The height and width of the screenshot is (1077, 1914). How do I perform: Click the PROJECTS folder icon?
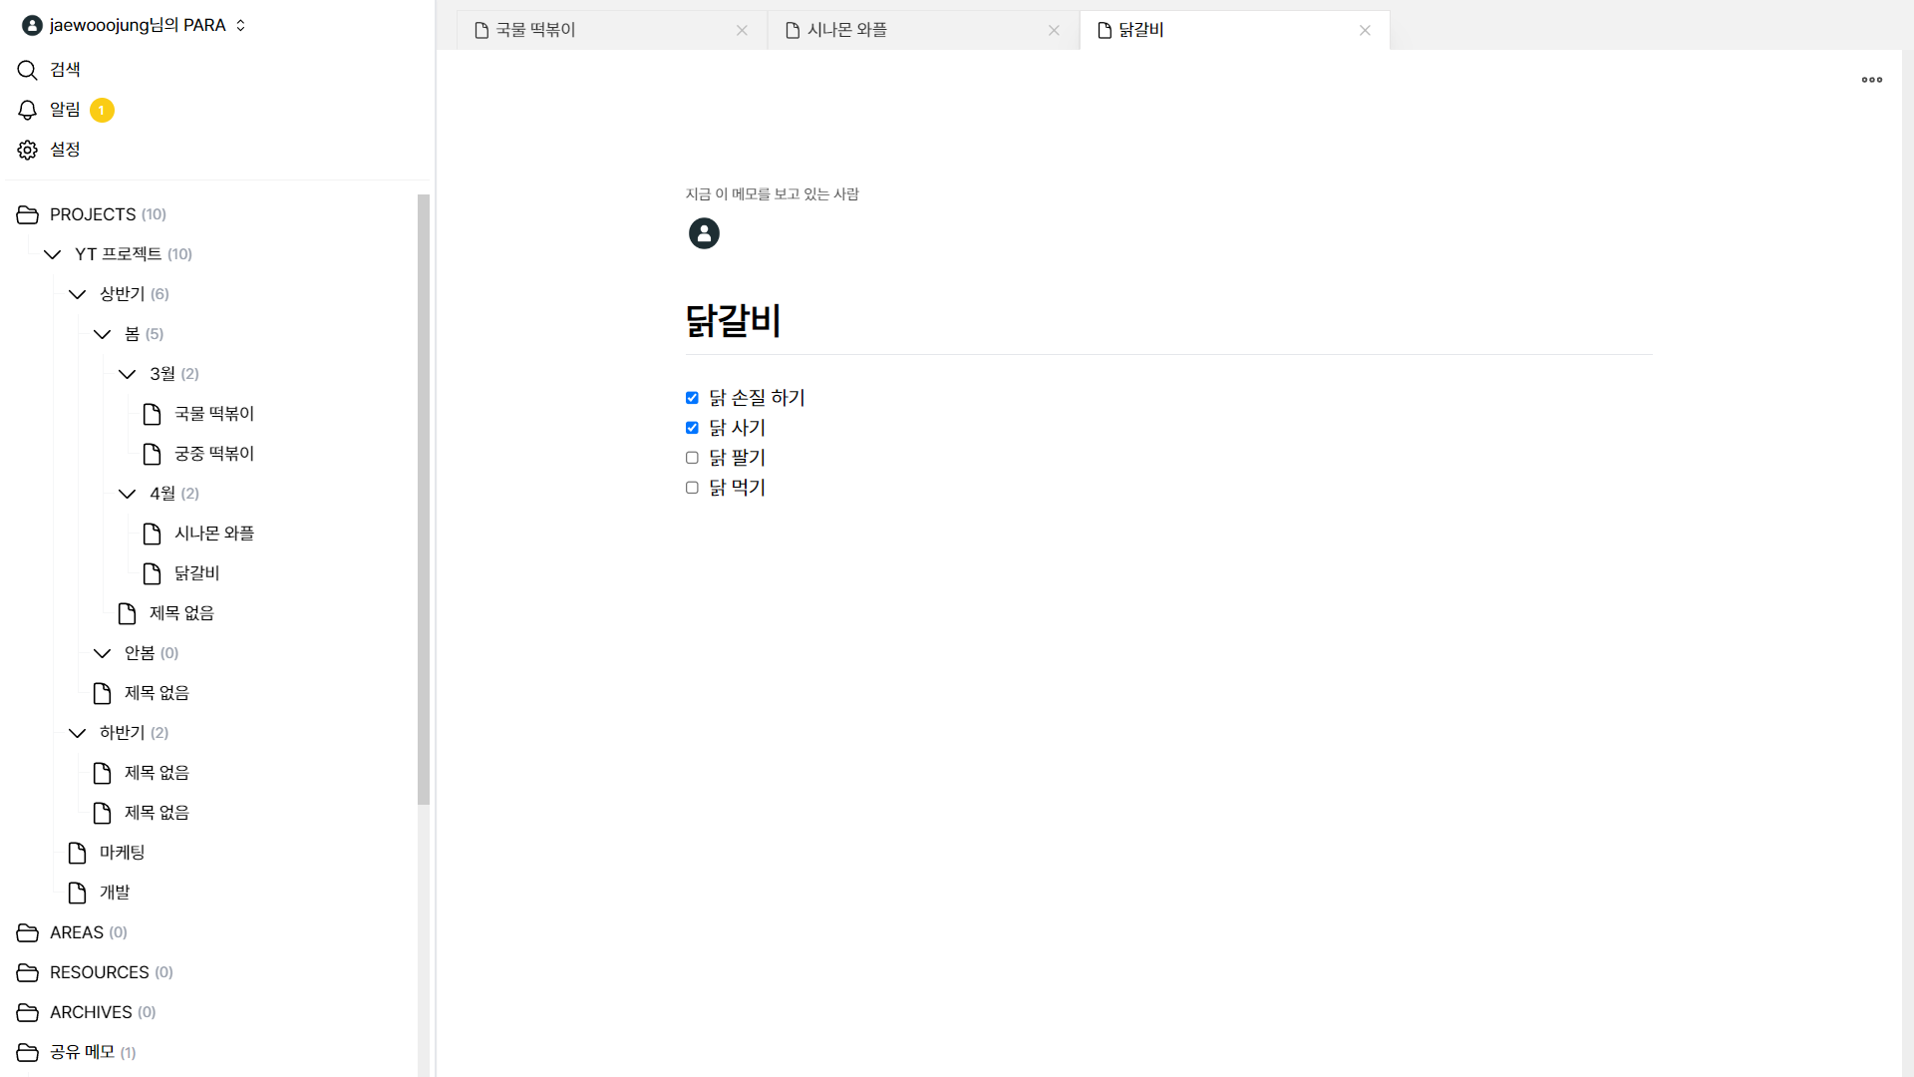[x=27, y=214]
